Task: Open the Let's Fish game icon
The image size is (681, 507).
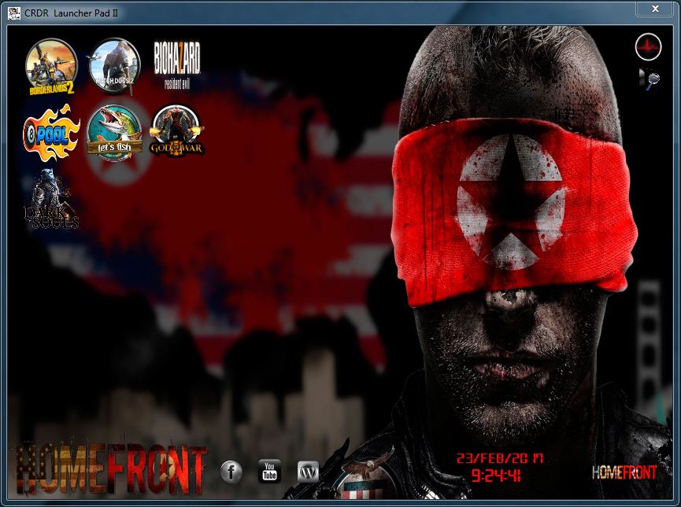Action: [x=114, y=133]
